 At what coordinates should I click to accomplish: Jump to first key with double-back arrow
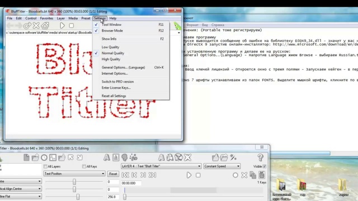(x=125, y=175)
